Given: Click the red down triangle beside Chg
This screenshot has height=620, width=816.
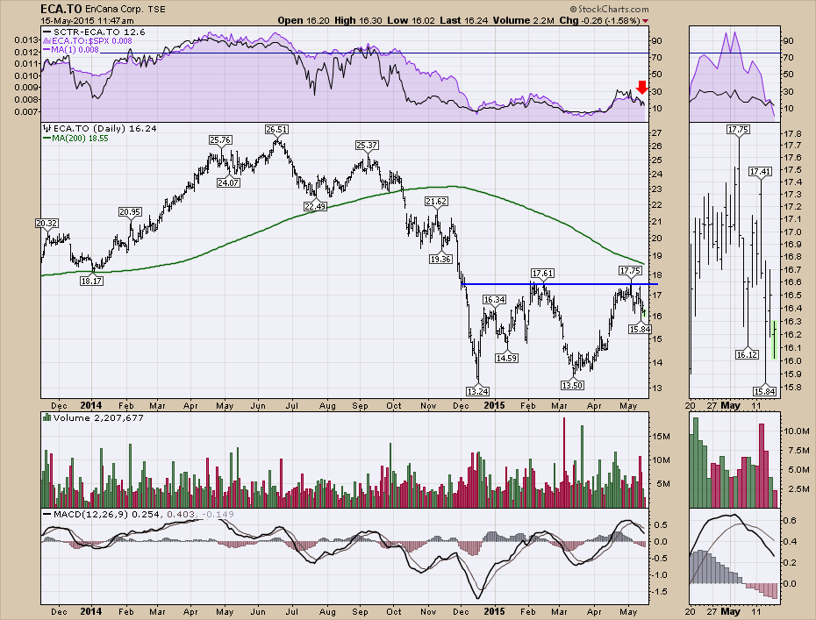Looking at the screenshot, I should [646, 21].
